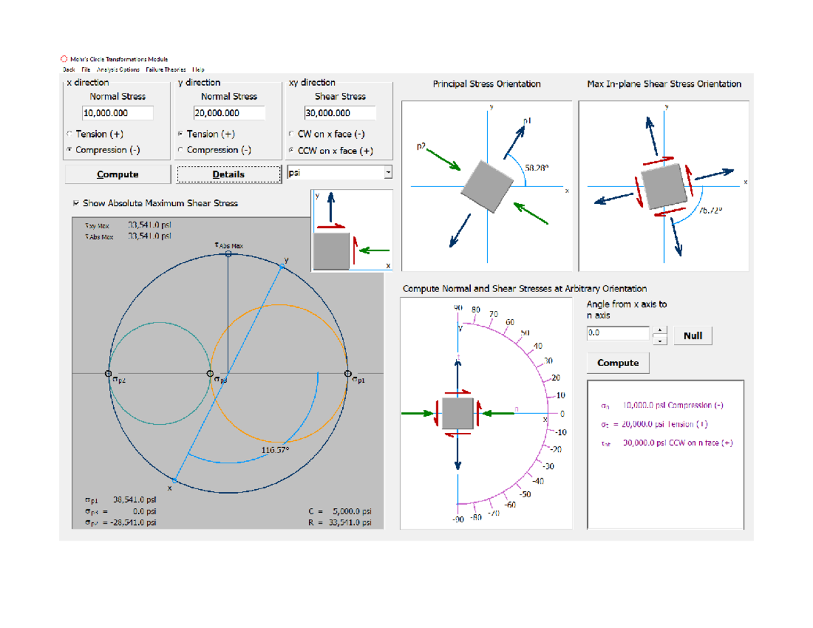The width and height of the screenshot is (813, 628).
Task: Click the Compute button below the stress inputs
Action: pos(117,174)
